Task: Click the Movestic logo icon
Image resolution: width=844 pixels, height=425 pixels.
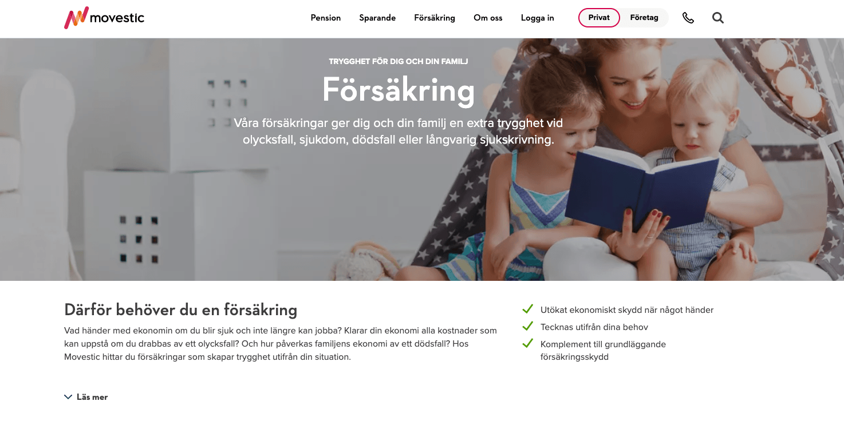Action: [x=76, y=18]
